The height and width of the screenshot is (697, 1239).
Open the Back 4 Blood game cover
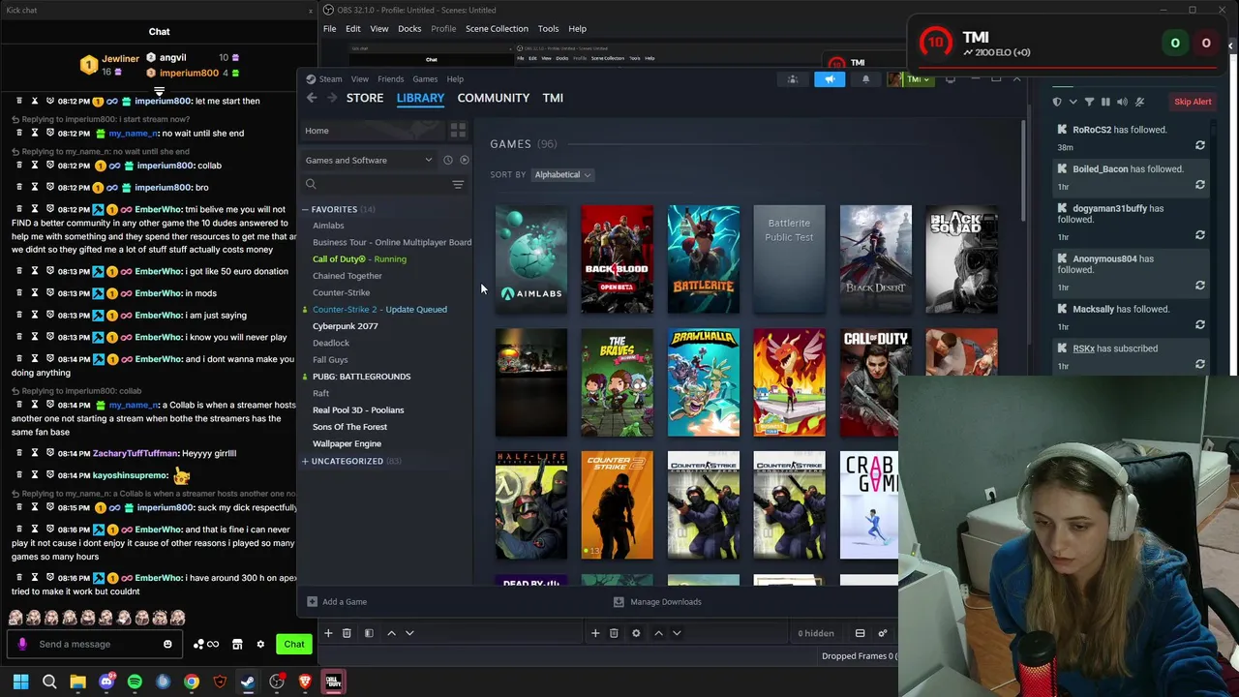coord(618,259)
